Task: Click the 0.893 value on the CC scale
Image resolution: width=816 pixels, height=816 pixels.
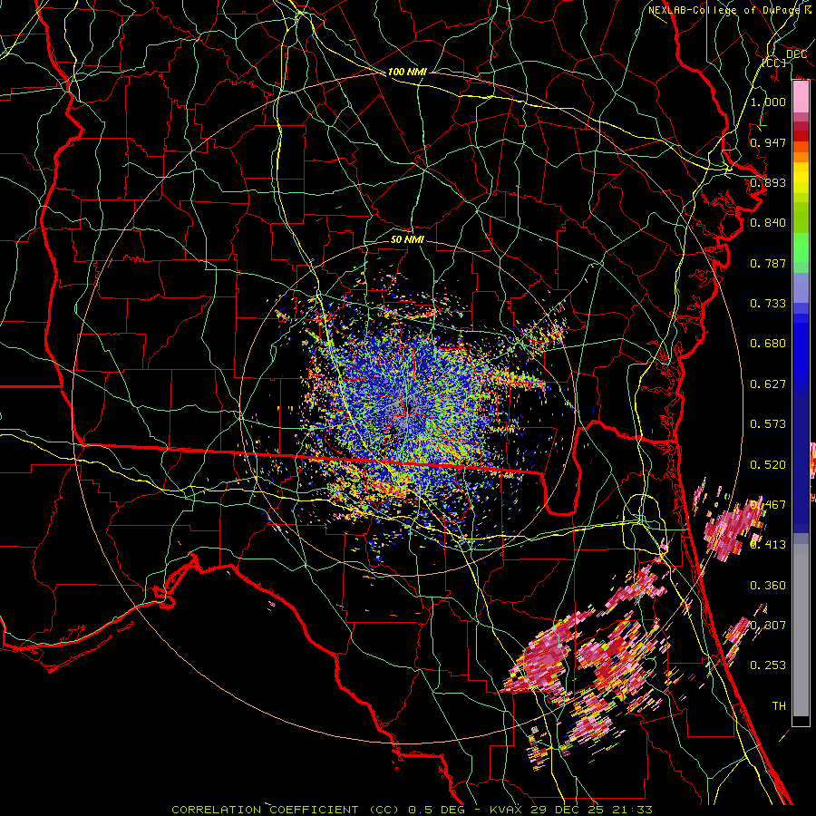Action: point(768,182)
